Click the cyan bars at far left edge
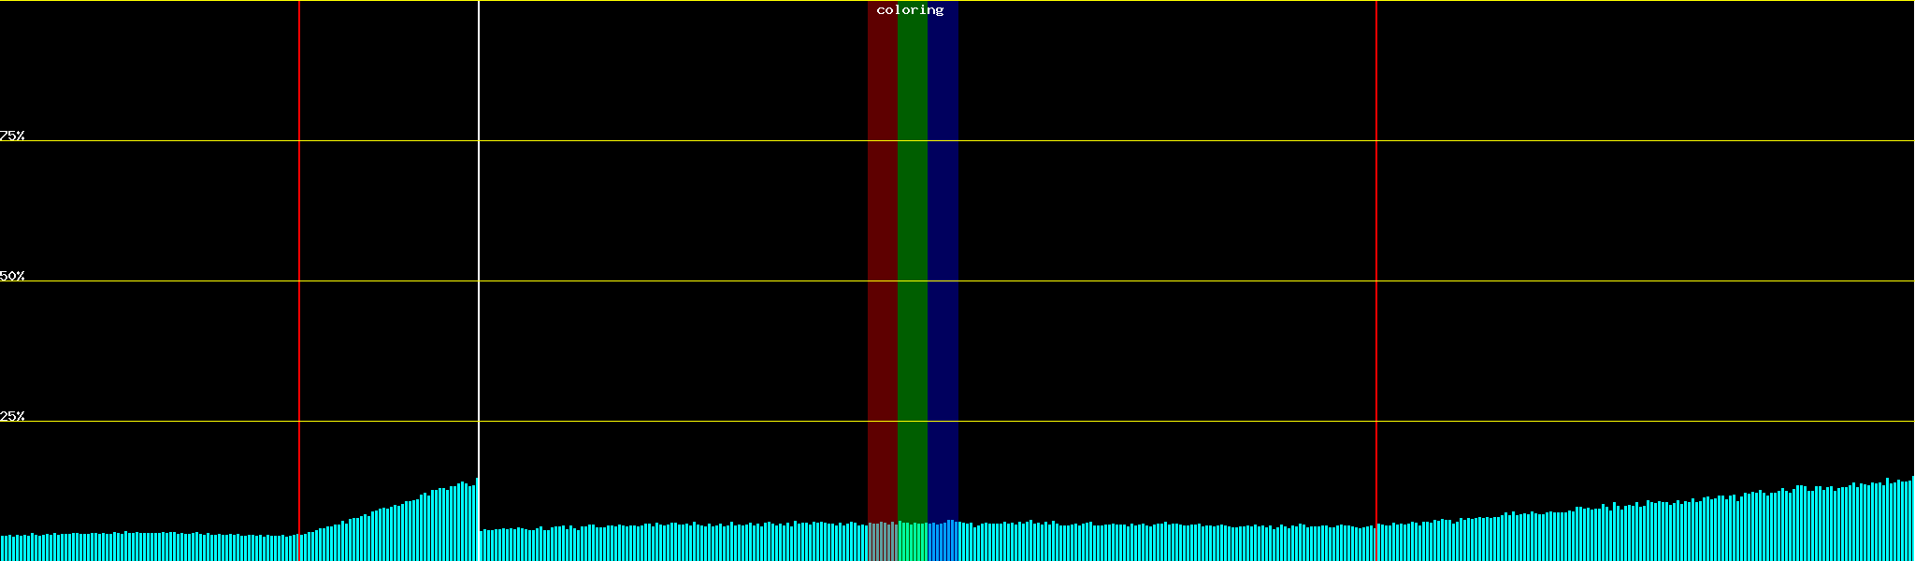Screen dimensions: 1915x561 coord(7,549)
